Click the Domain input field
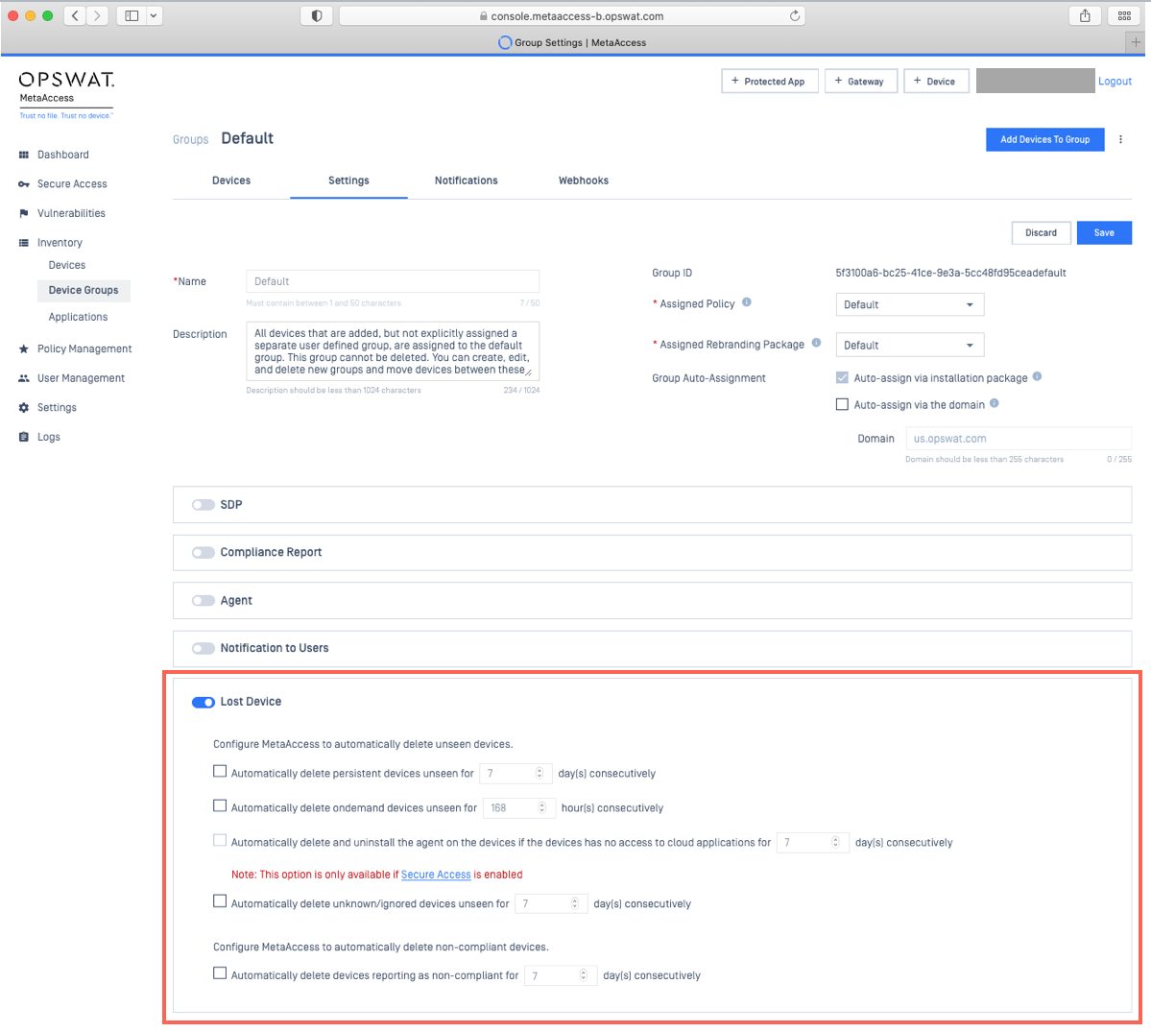 click(x=1019, y=439)
